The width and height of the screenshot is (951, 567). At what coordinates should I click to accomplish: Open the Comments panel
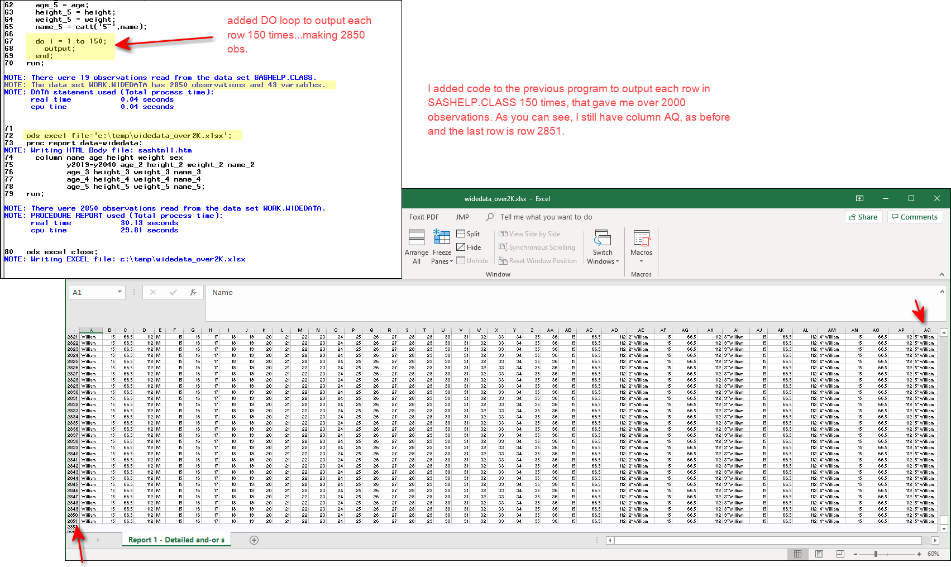[x=915, y=217]
